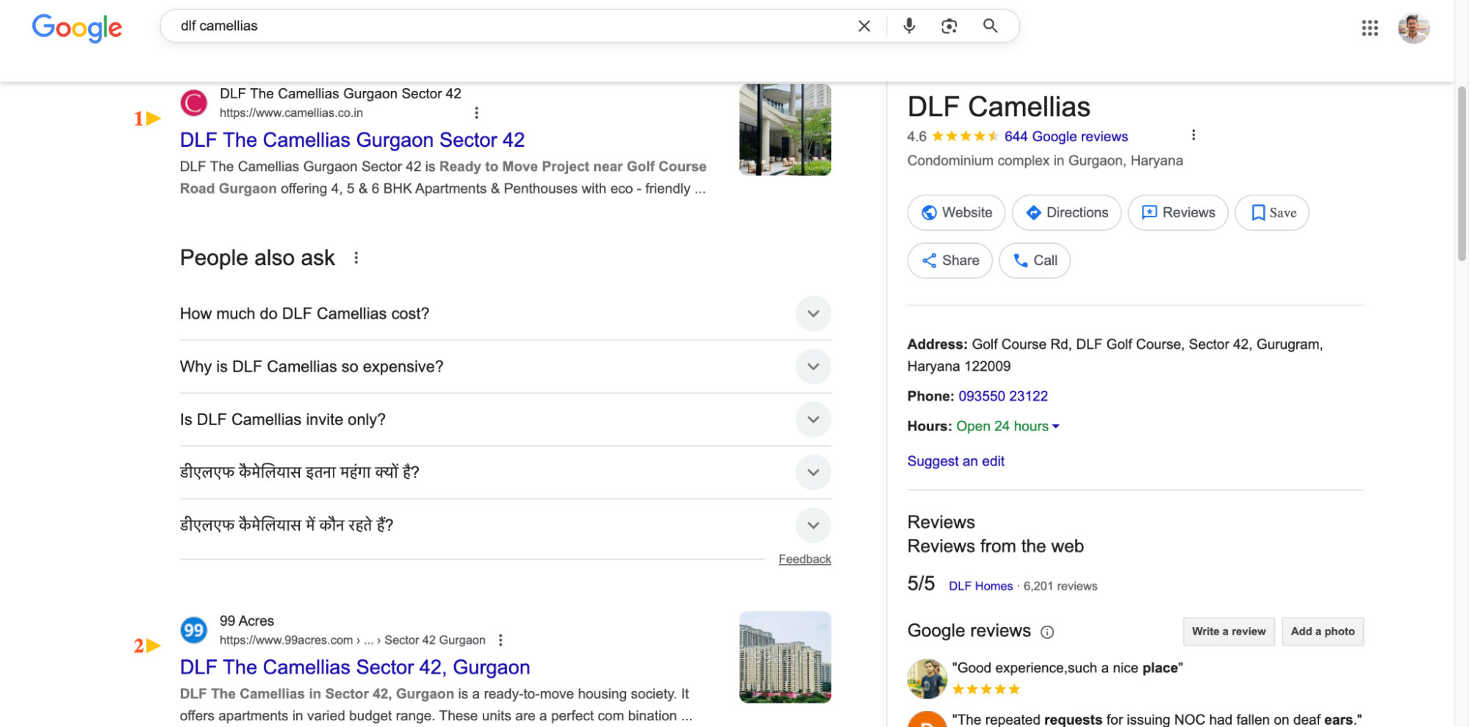Open the three-dot menu beside 99acres URL

pos(500,640)
